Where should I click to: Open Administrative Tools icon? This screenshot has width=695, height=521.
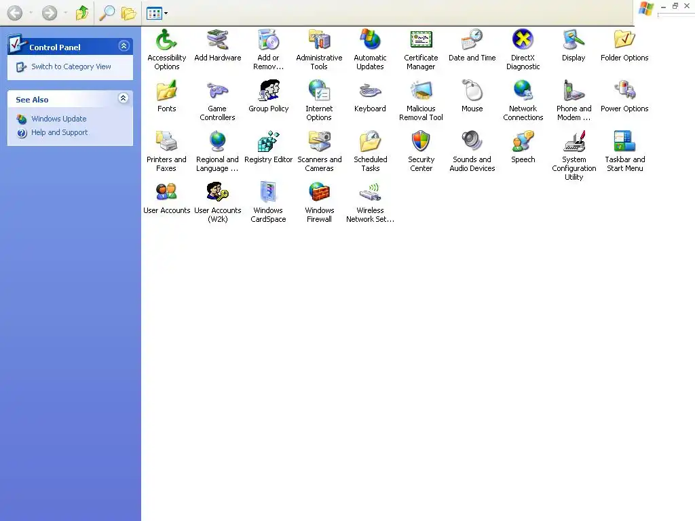tap(319, 40)
